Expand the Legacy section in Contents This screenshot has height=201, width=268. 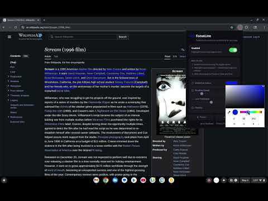pyautogui.click(x=8, y=100)
